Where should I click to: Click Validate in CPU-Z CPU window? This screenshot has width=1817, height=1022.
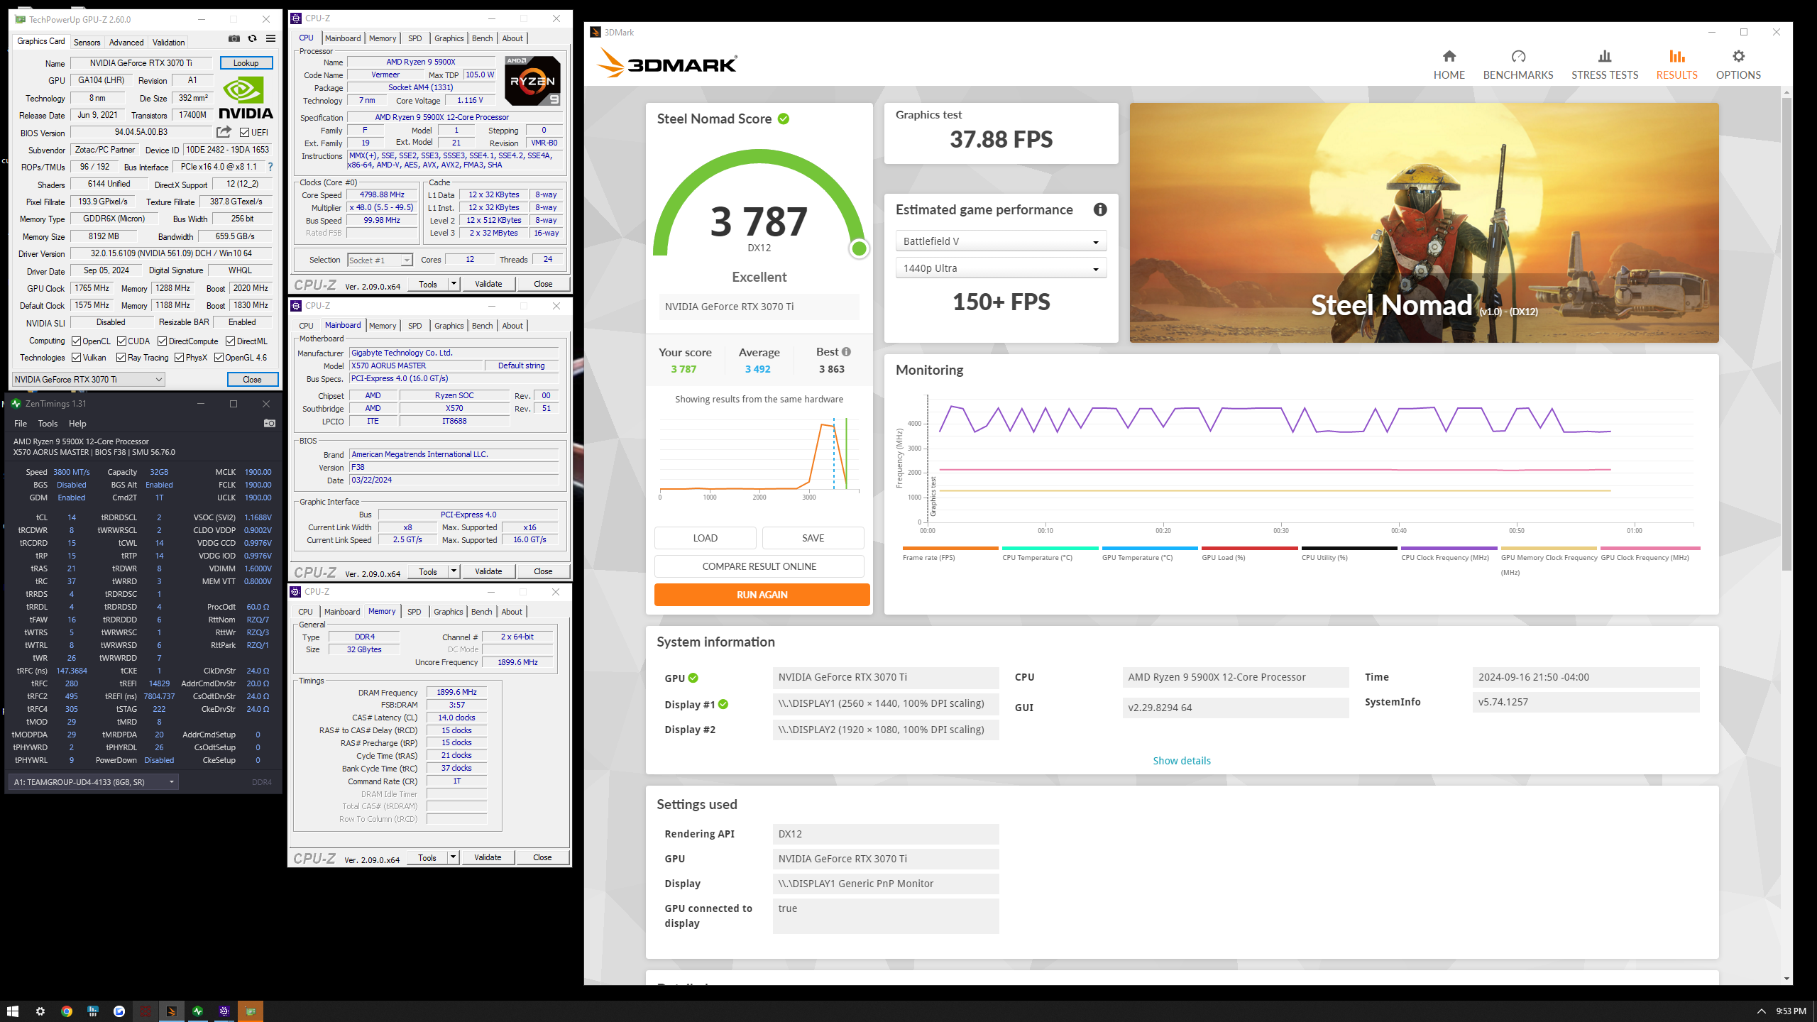[488, 284]
